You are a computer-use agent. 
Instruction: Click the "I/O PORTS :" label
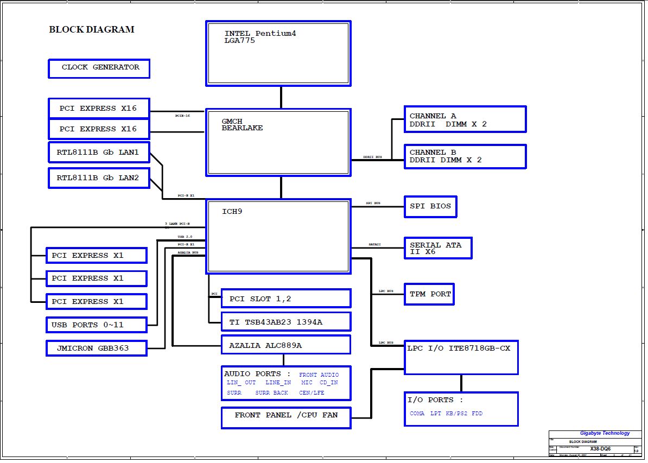tap(436, 399)
